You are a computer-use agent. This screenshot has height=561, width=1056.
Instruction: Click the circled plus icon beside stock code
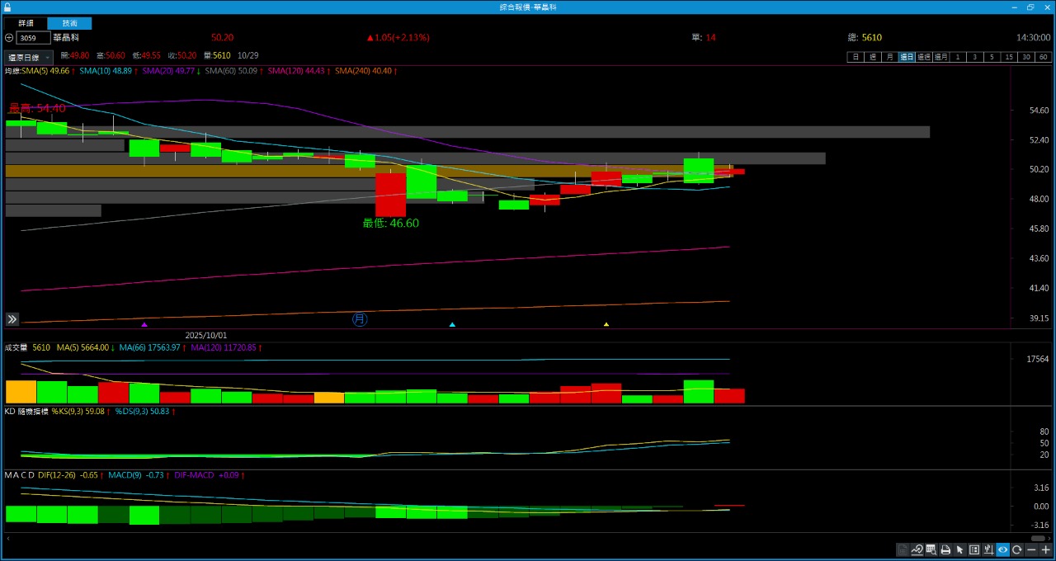[9, 38]
